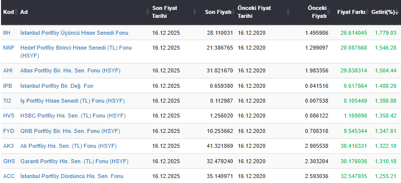Select return value 1,546.28
The width and height of the screenshot is (401, 183).
point(386,48)
